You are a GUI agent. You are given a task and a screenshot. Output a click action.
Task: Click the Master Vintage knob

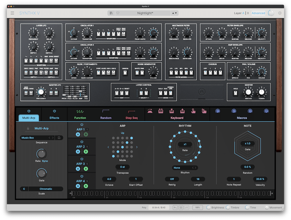point(248,92)
